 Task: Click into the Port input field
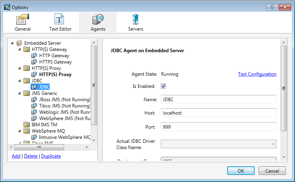coord(219,127)
